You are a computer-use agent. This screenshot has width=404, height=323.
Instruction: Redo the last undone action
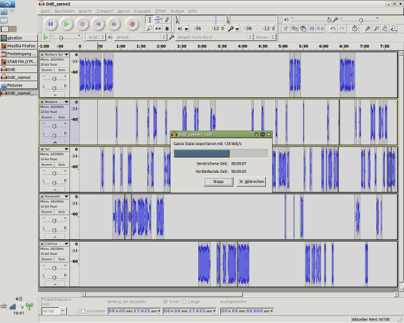coord(342,28)
